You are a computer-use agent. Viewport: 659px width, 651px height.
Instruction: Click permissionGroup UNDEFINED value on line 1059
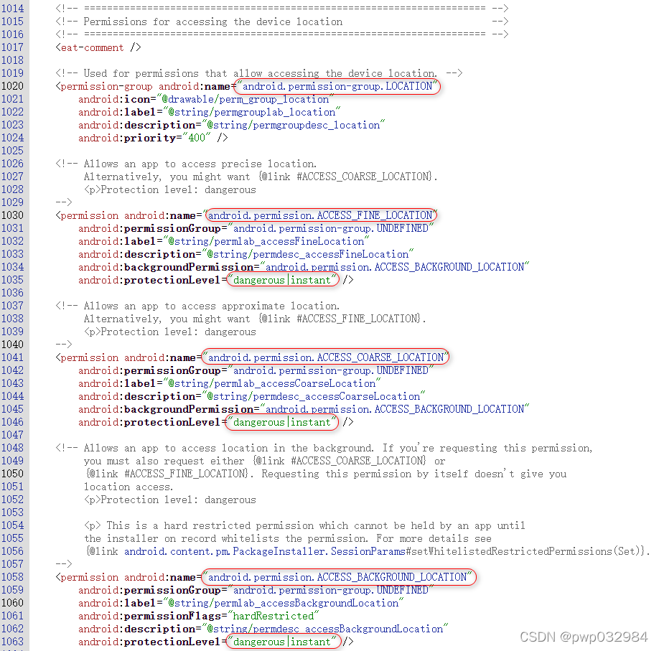click(331, 590)
